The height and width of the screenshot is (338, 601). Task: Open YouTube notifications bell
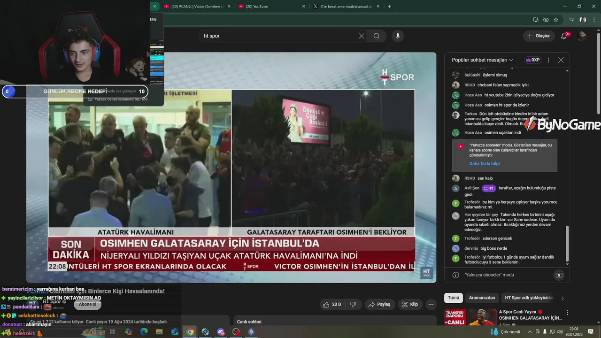point(564,36)
